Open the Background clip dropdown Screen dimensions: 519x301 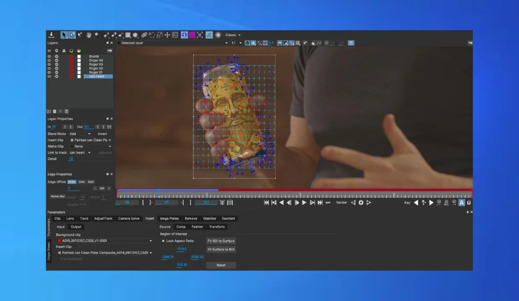coord(104,241)
